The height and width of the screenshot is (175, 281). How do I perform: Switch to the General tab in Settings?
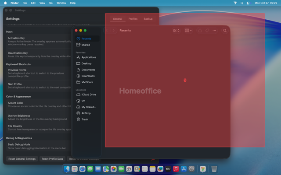118,19
